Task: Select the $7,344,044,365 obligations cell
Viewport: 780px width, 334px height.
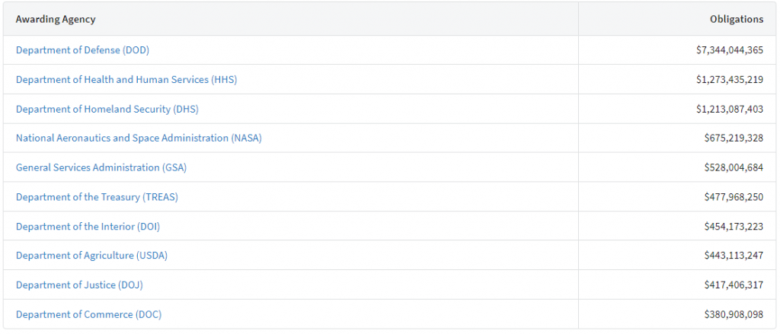Action: tap(729, 50)
